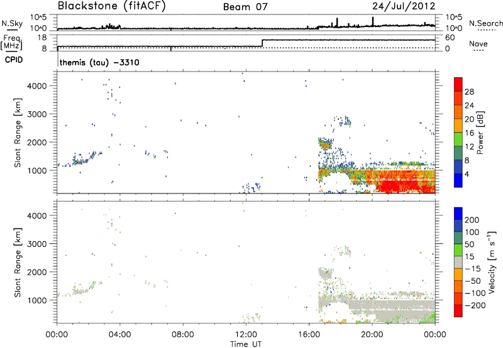Click the gray band of the velocity color bar
This screenshot has height=348, width=503.
click(x=458, y=263)
